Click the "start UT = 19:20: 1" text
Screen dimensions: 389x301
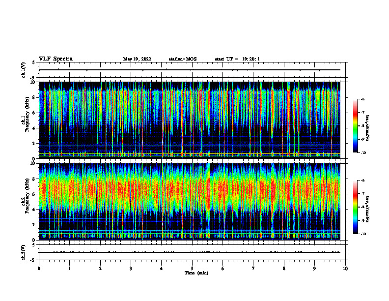237,59
